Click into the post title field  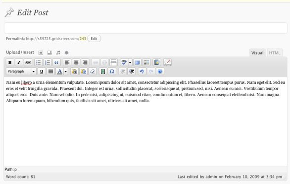(145, 28)
